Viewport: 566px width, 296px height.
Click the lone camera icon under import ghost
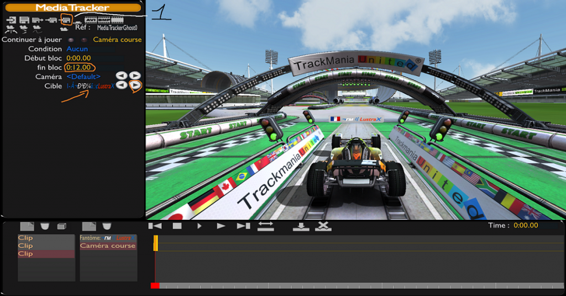pyautogui.click(x=64, y=29)
